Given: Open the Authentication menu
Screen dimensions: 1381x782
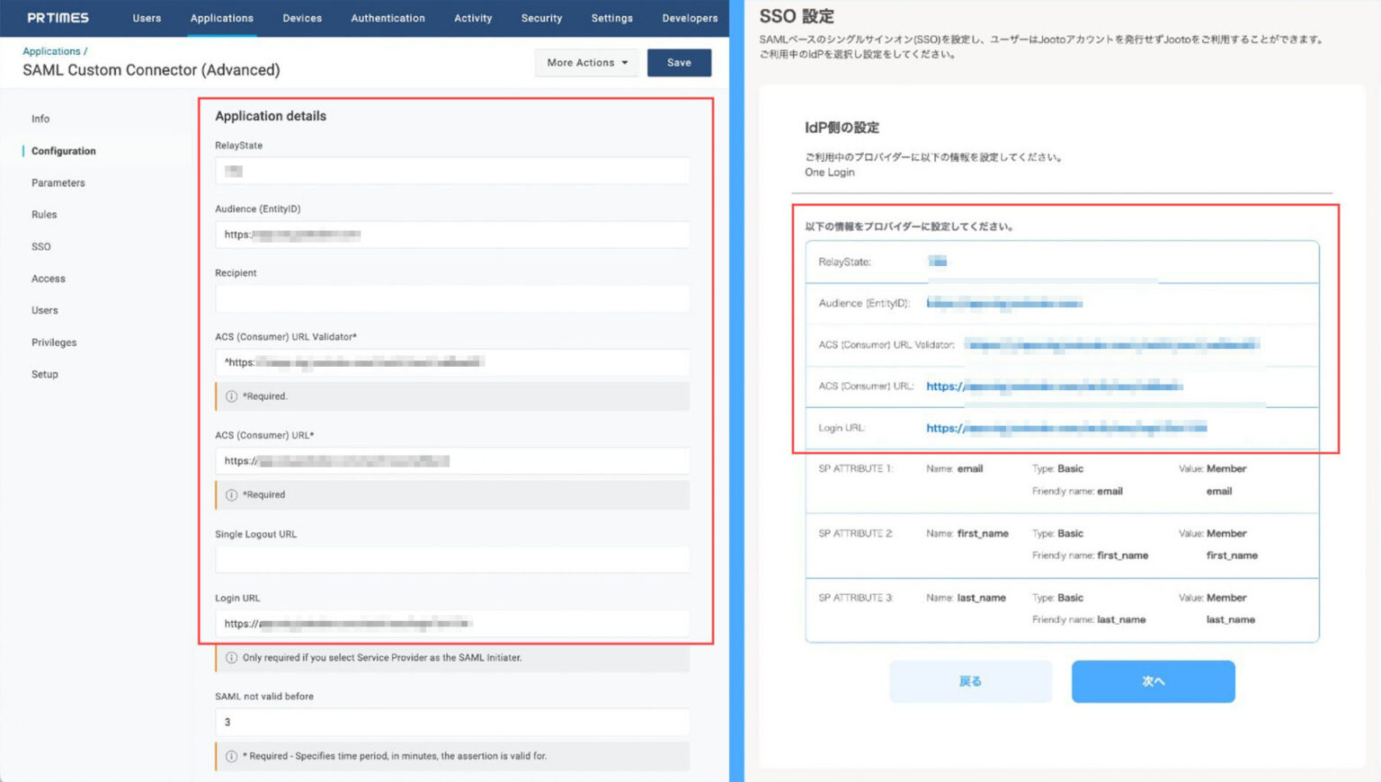Looking at the screenshot, I should coord(388,18).
